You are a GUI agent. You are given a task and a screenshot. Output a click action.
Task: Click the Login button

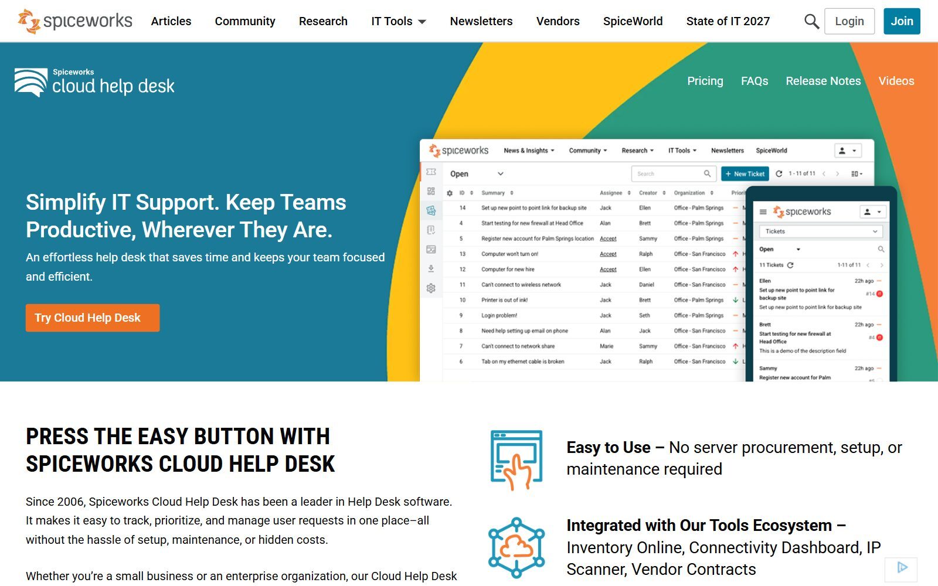click(x=849, y=21)
